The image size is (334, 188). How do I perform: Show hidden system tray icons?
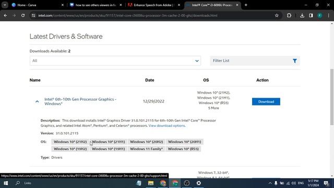coord(270,183)
